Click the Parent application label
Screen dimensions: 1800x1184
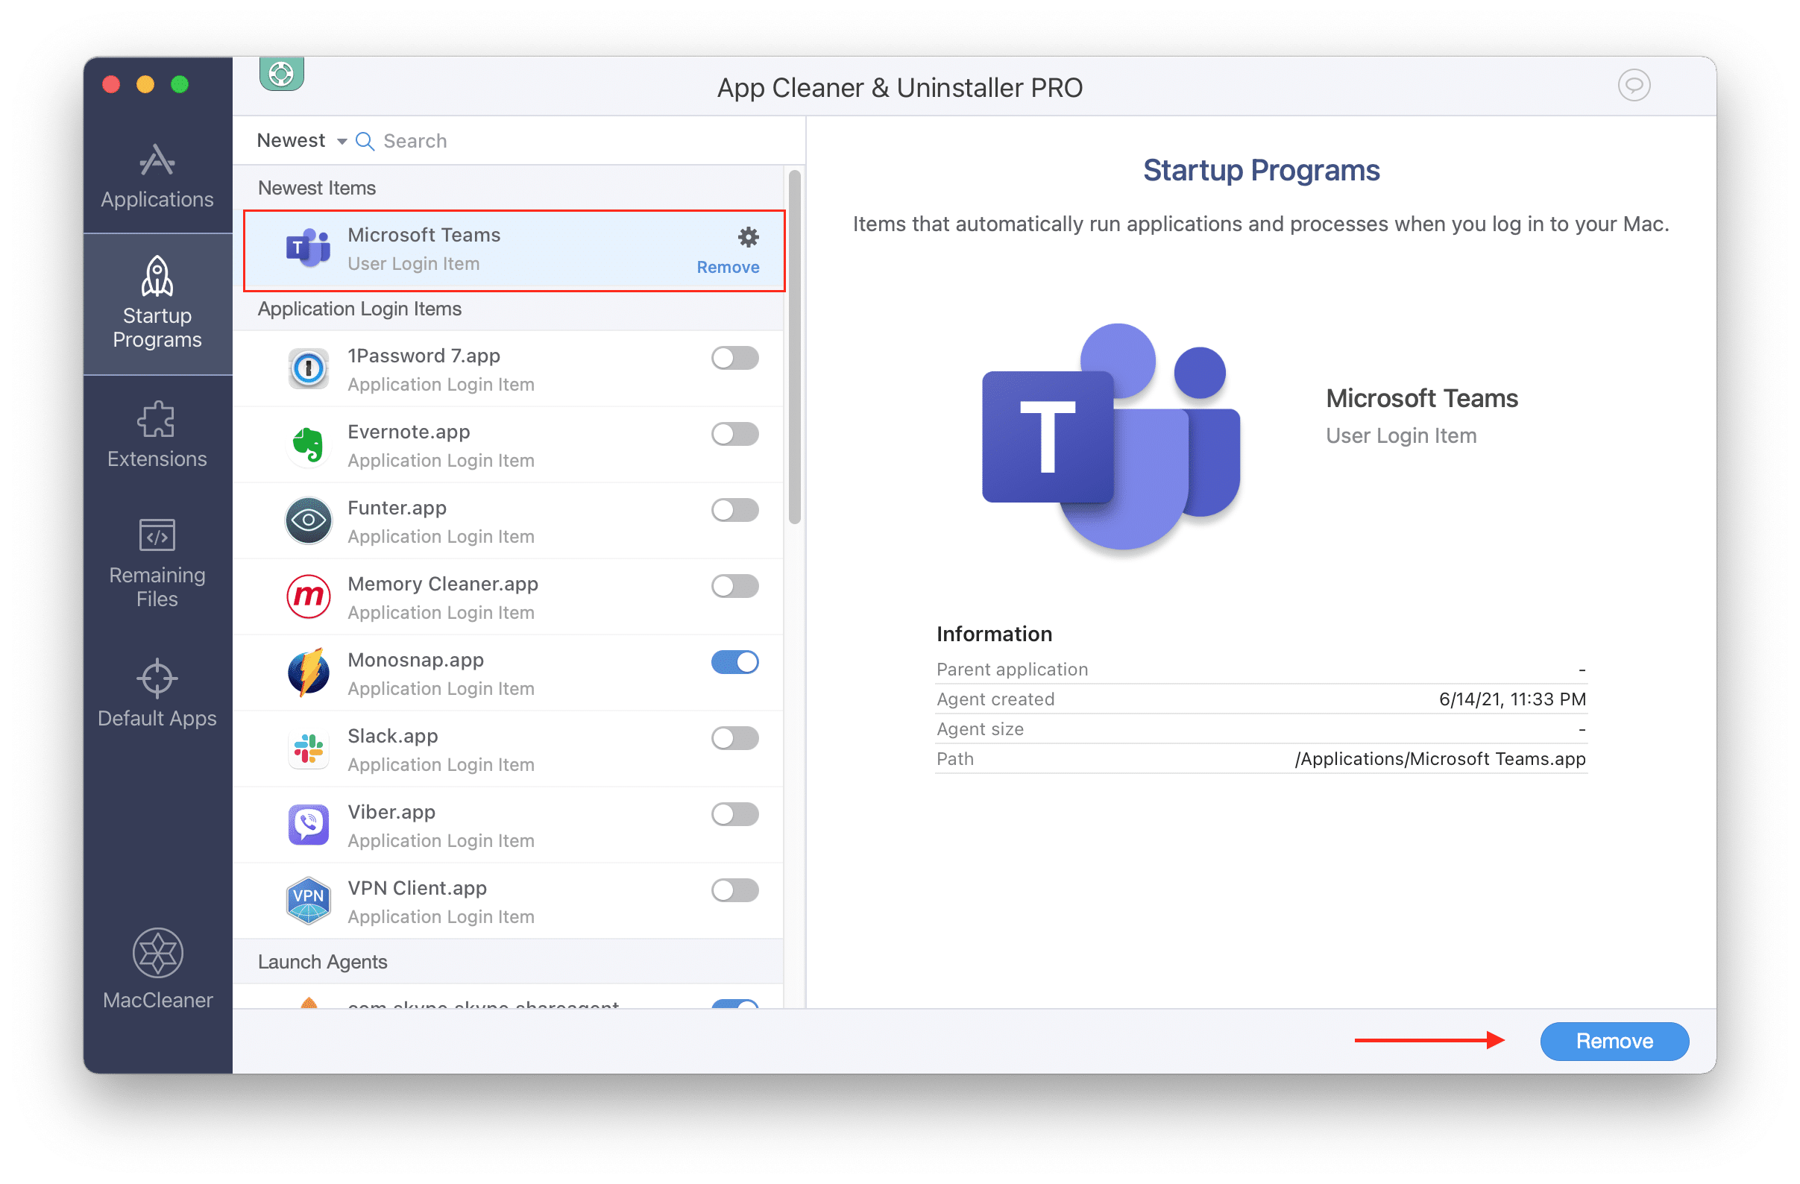[x=1012, y=670]
